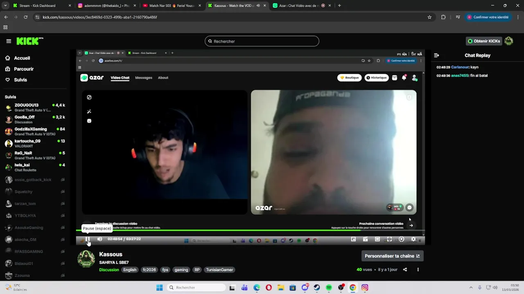This screenshot has width=524, height=294.
Task: Open RaG_NaR followed channel
Action: click(35, 155)
